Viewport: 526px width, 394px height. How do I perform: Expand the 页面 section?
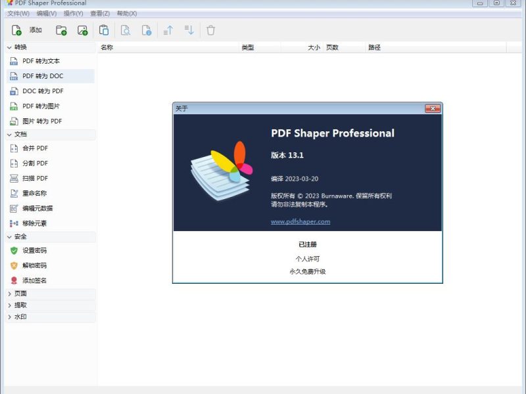click(9, 294)
